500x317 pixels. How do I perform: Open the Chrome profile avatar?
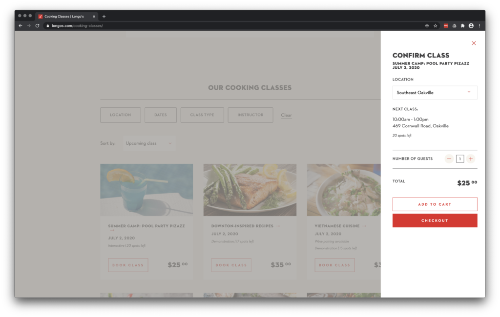pyautogui.click(x=471, y=26)
